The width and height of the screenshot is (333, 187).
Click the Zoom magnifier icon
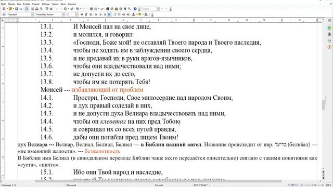tap(129, 9)
